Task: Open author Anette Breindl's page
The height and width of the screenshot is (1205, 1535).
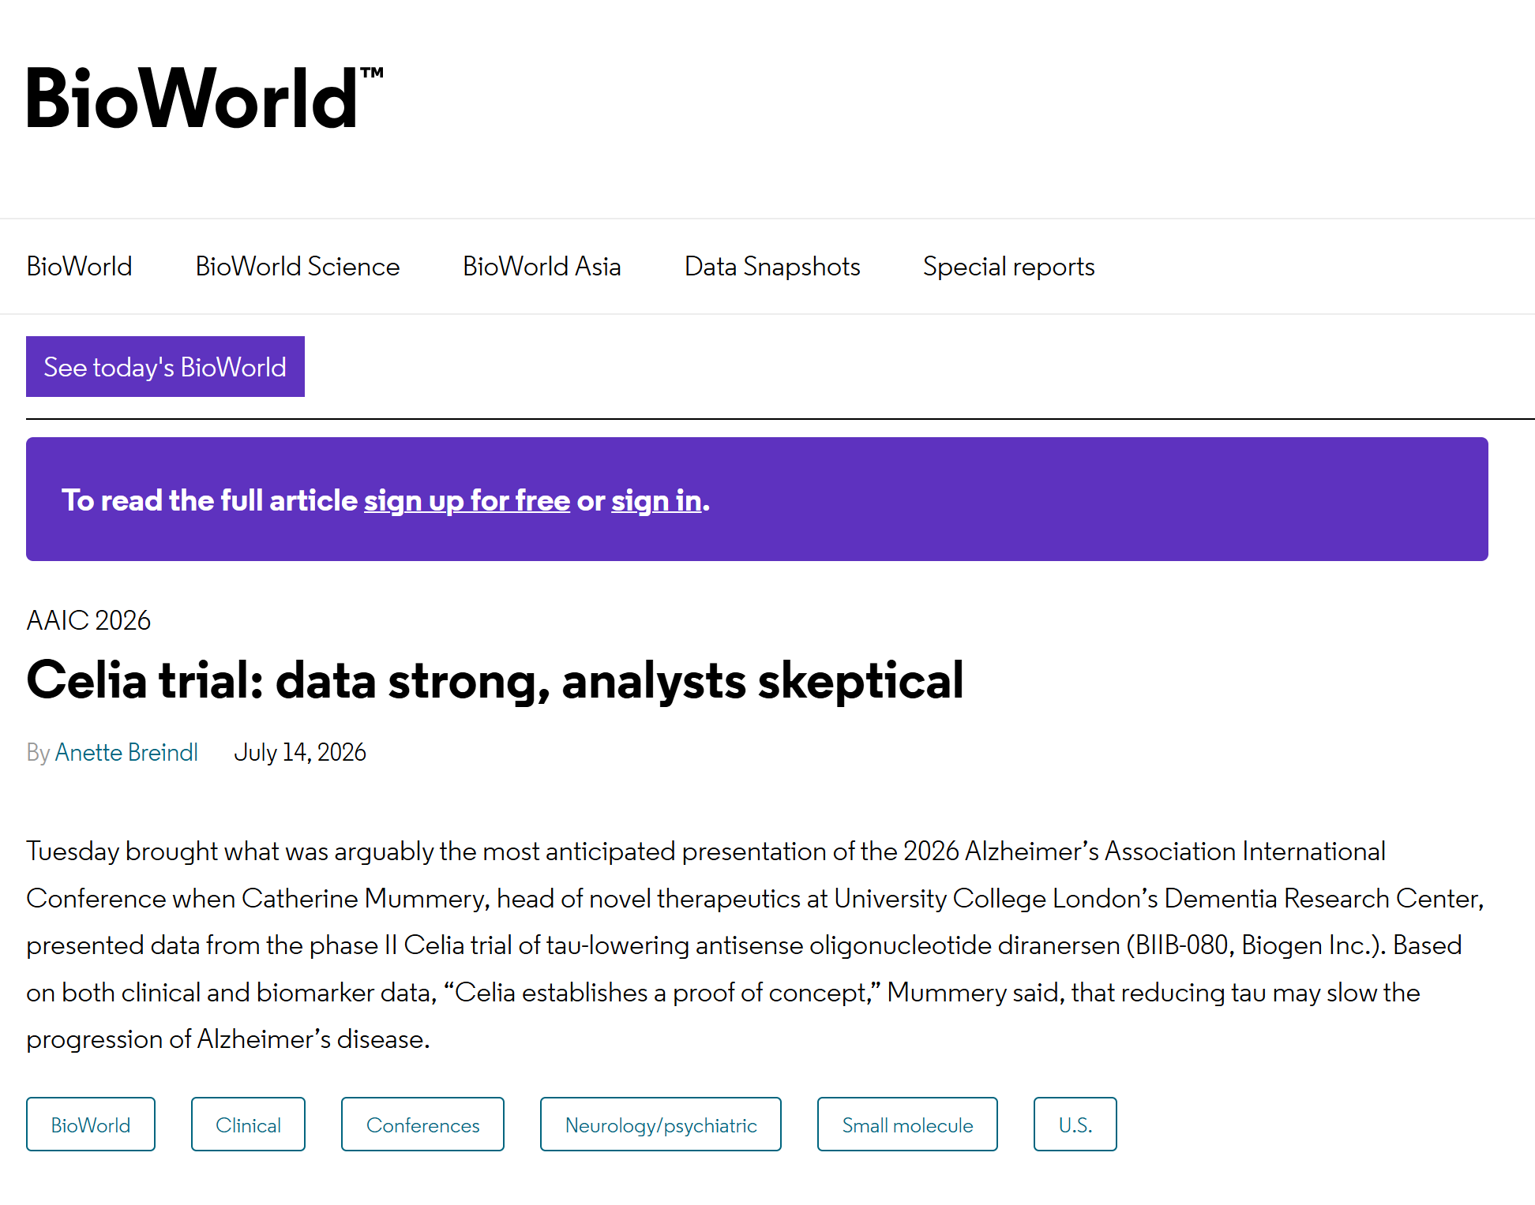Action: pos(126,752)
